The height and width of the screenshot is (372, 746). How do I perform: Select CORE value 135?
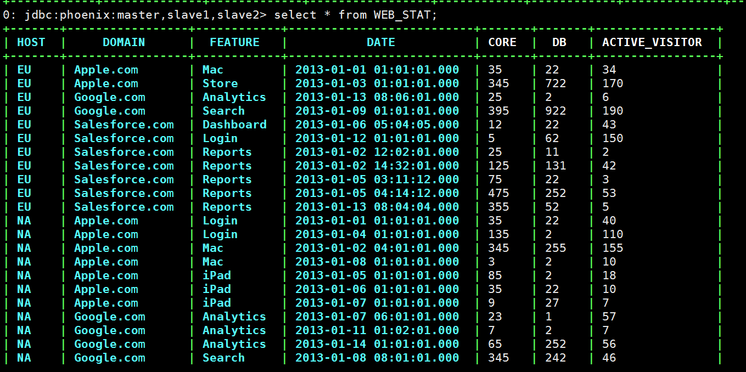[x=498, y=234]
